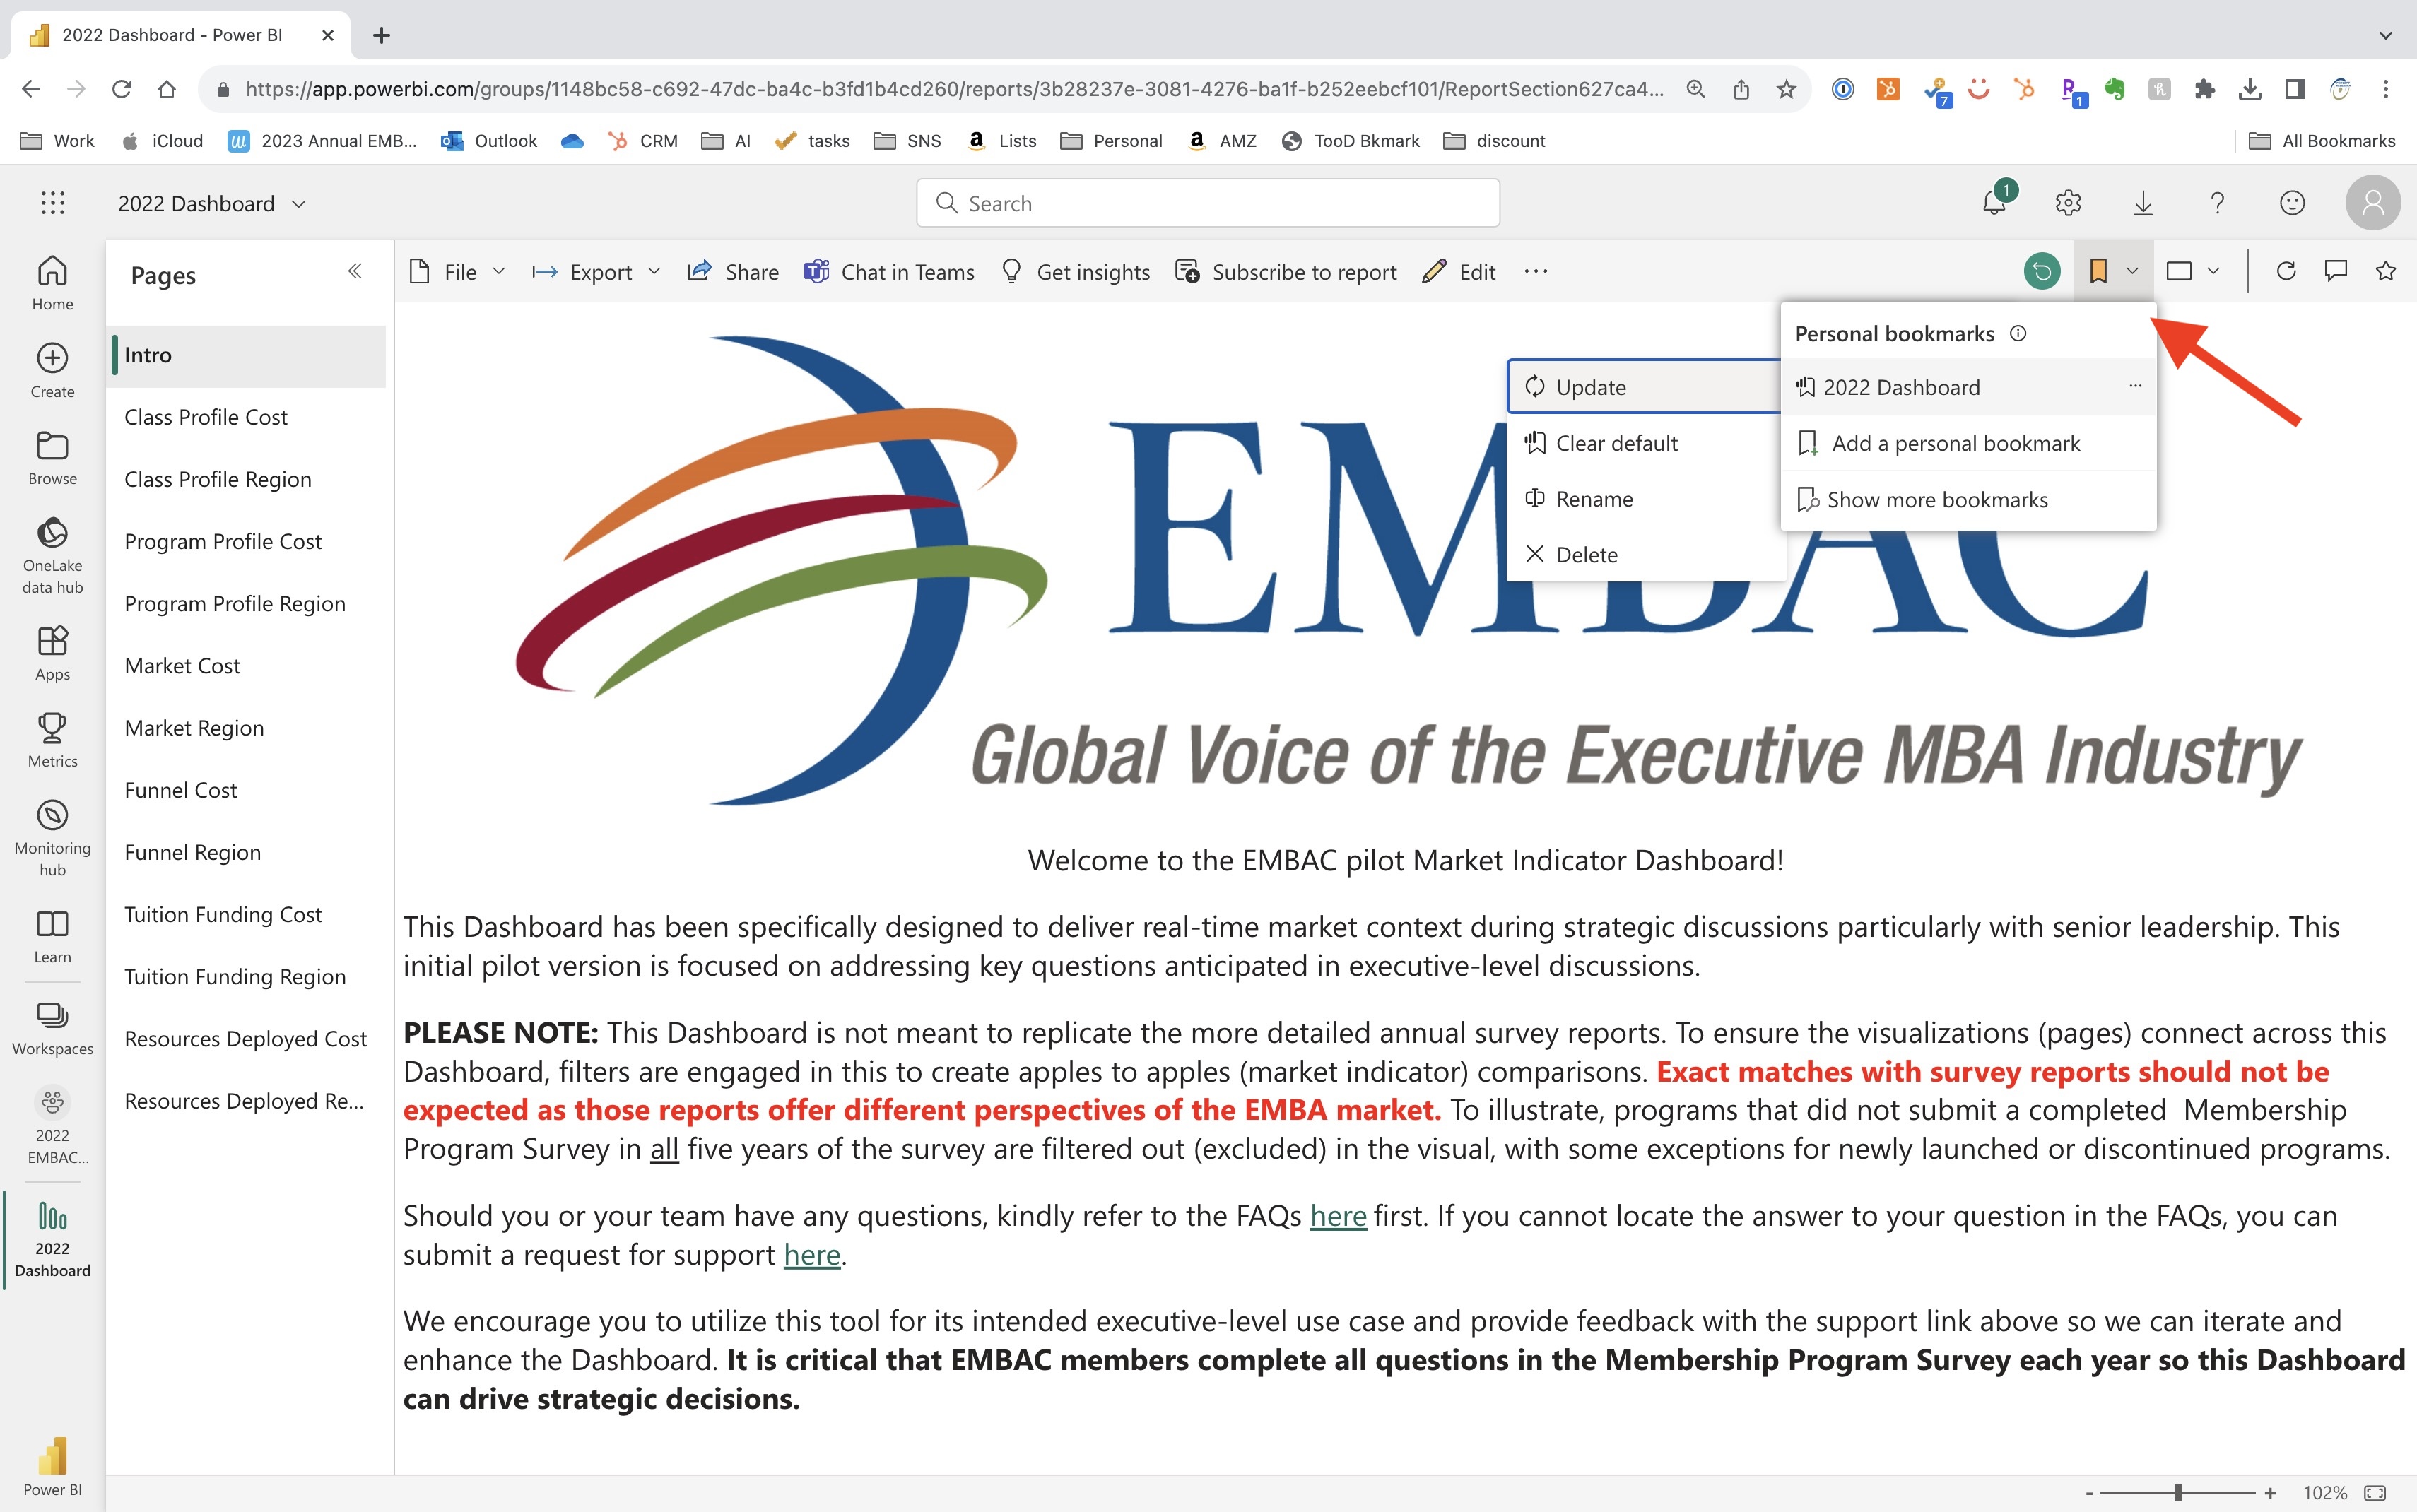
Task: Click the bookmark icon in toolbar
Action: point(2098,271)
